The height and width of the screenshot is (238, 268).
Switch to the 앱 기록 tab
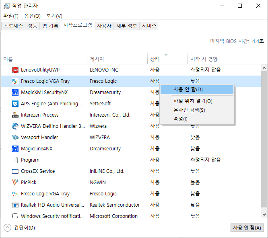pos(50,26)
